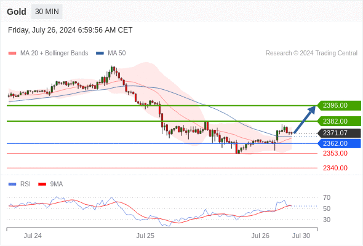The width and height of the screenshot is (363, 246).
Task: Click Research © 2024 Trading Central credit
Action: (311, 54)
